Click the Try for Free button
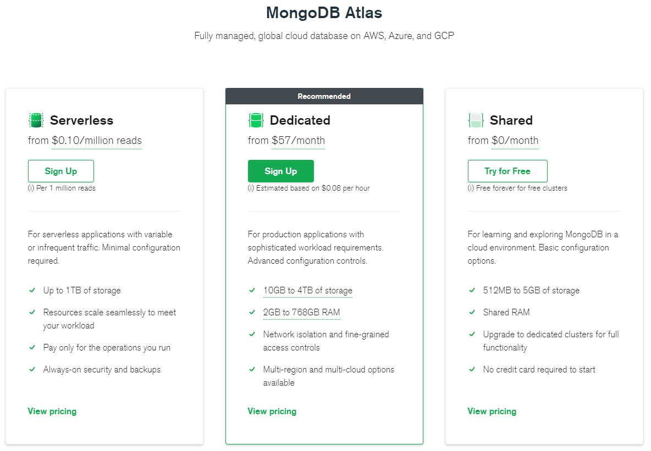This screenshot has height=451, width=651. click(507, 171)
